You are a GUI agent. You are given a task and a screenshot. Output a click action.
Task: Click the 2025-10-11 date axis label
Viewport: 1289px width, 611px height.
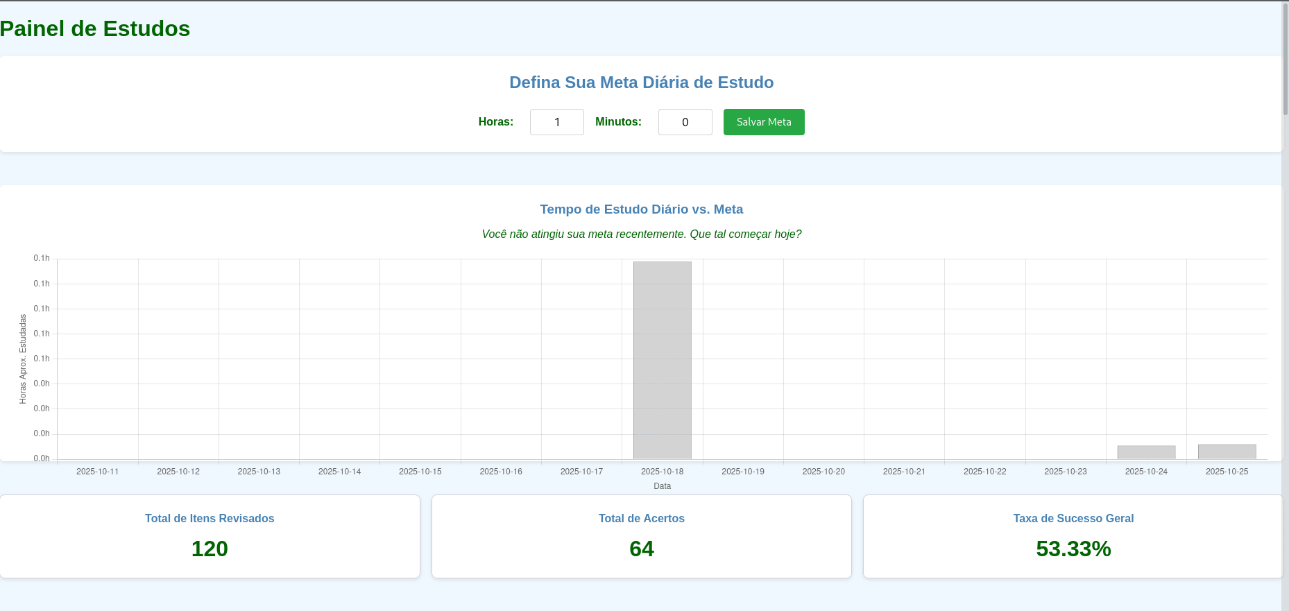[x=97, y=472]
